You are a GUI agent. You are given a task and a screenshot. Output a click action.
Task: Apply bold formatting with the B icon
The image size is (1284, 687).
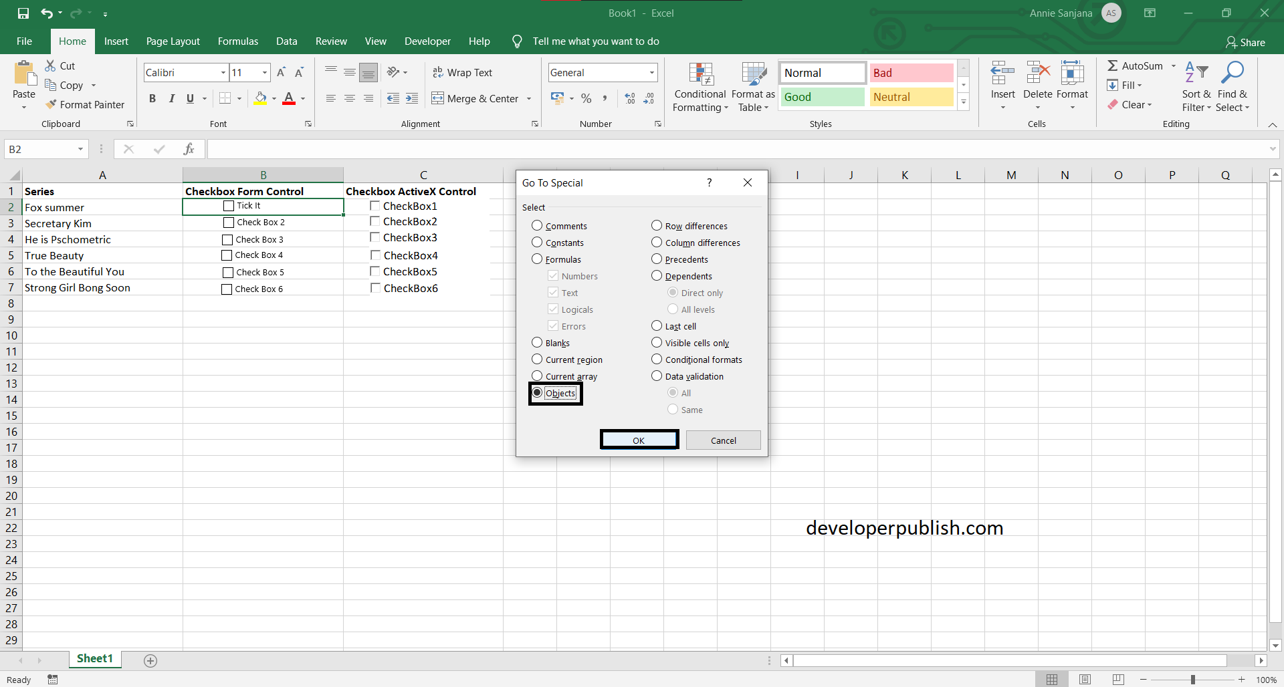pyautogui.click(x=152, y=98)
